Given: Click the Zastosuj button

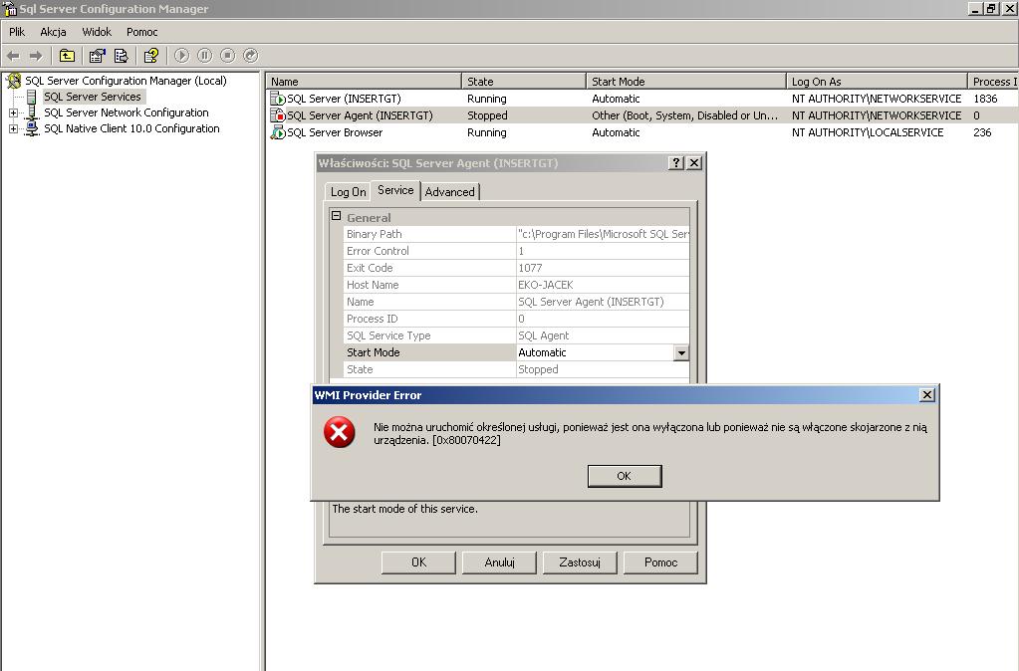Looking at the screenshot, I should [x=580, y=562].
